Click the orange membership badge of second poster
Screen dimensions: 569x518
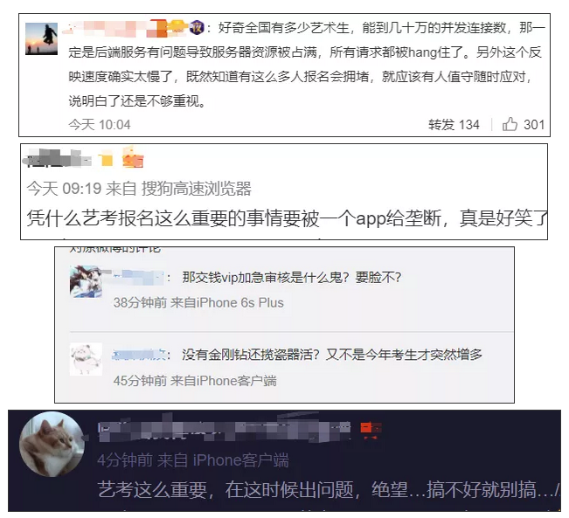point(133,158)
